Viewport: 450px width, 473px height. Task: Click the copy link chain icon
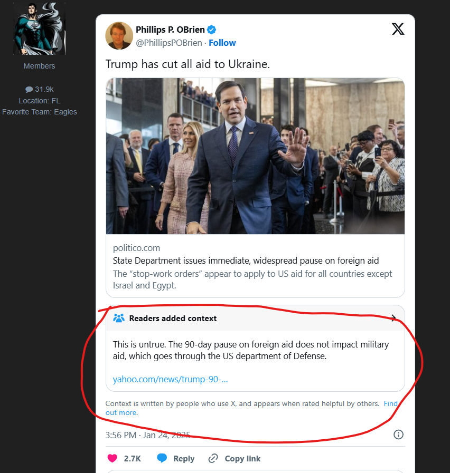point(213,458)
